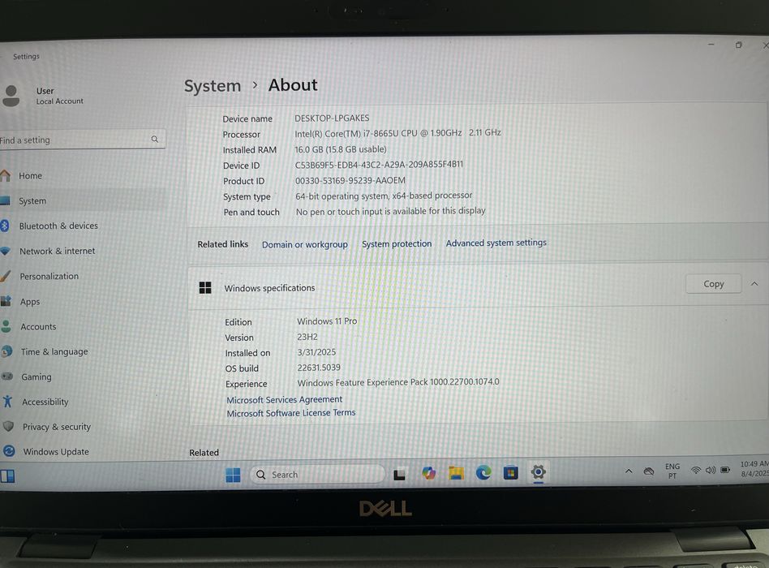Screen dimensions: 769x568
Task: Click the magnifier icon in Find a setting
Action: (154, 140)
